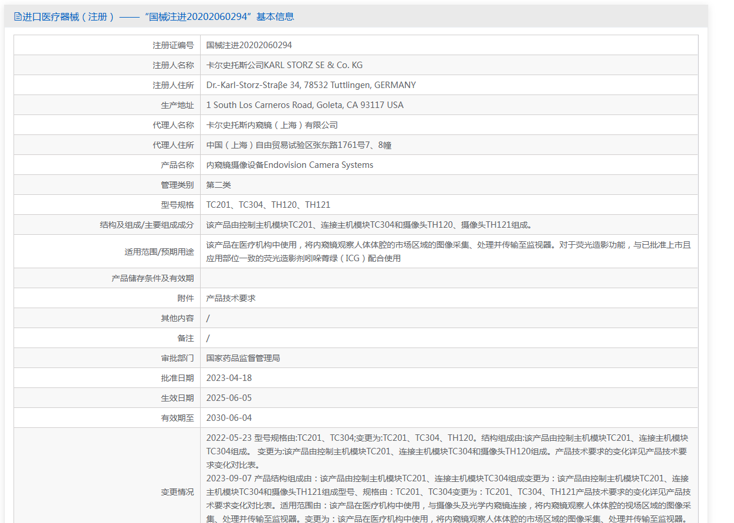Click the 结构及组成/主要组成成分 label

147,225
